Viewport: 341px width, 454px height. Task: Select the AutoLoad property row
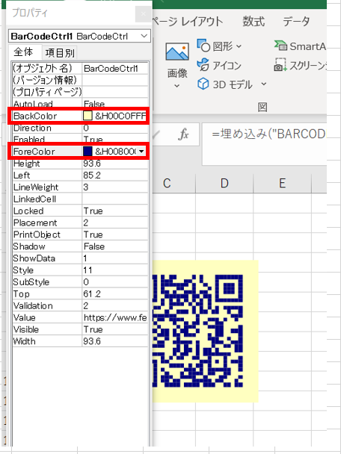(x=80, y=103)
